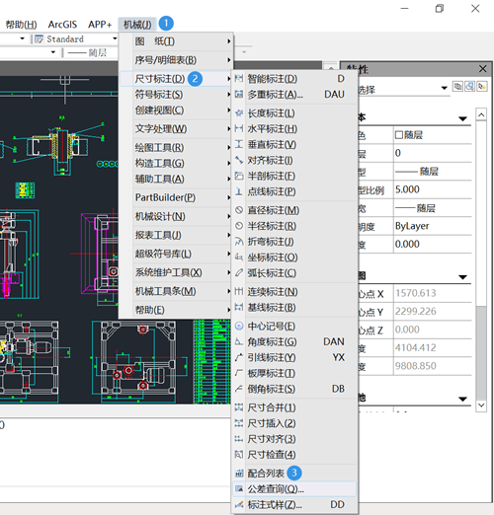The height and width of the screenshot is (515, 494).
Task: Collapse the section above the 心点 X row
Action: click(462, 277)
